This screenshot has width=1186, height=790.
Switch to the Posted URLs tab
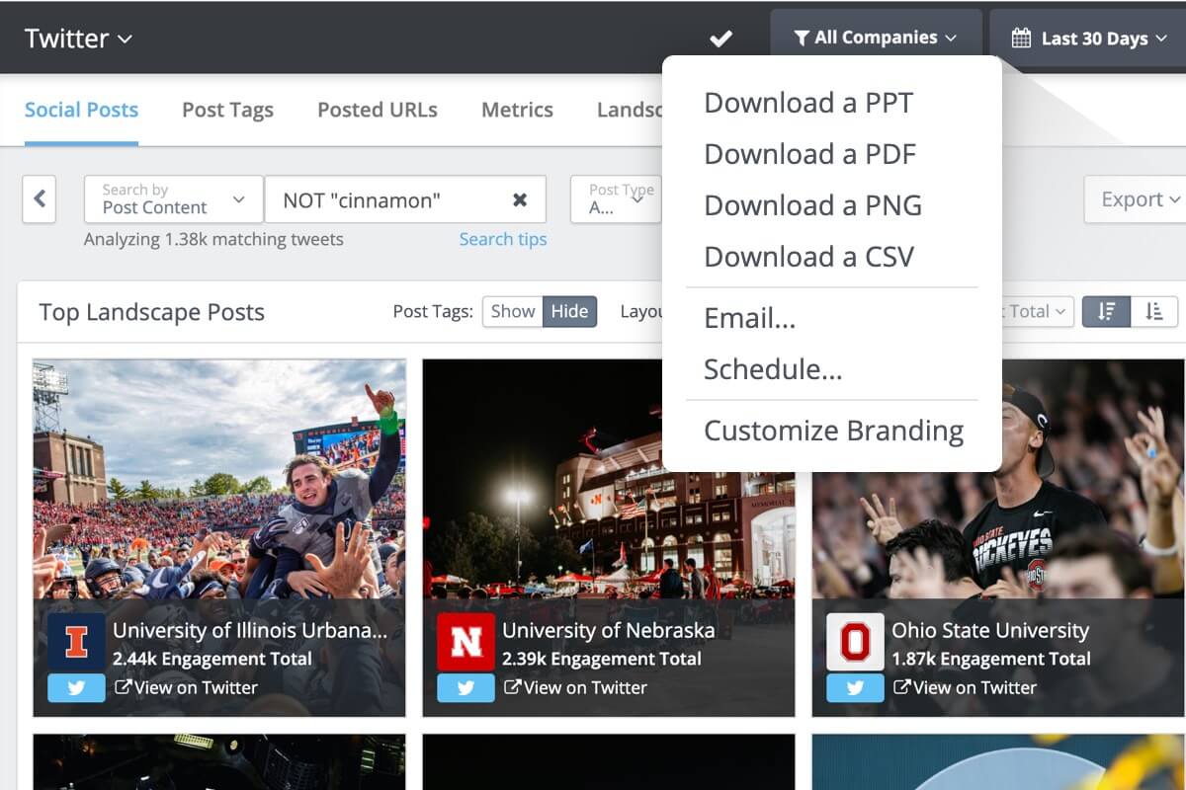point(378,110)
